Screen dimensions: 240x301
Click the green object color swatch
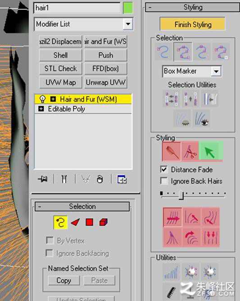pos(128,8)
